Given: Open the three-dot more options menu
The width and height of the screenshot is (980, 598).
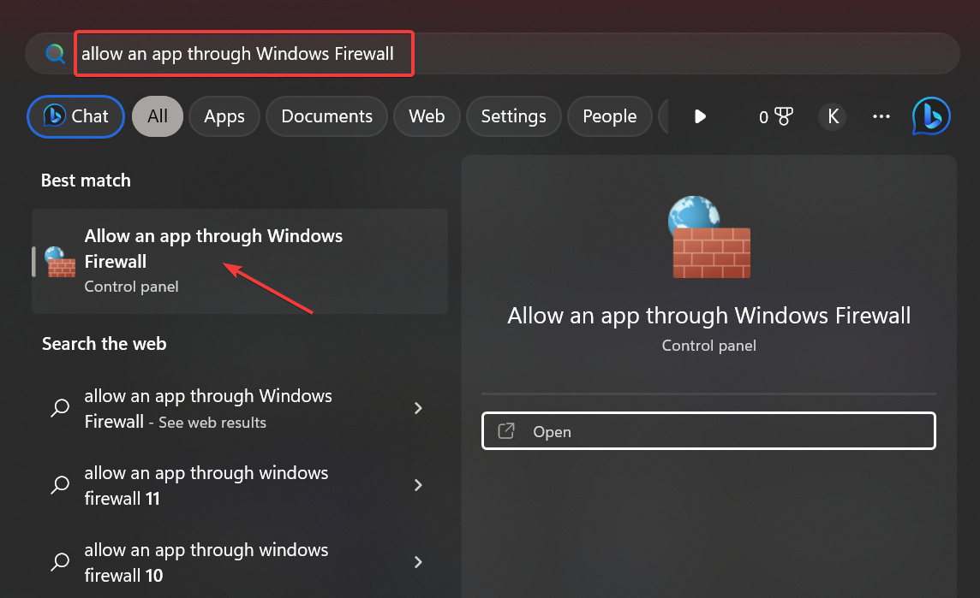Looking at the screenshot, I should [881, 116].
